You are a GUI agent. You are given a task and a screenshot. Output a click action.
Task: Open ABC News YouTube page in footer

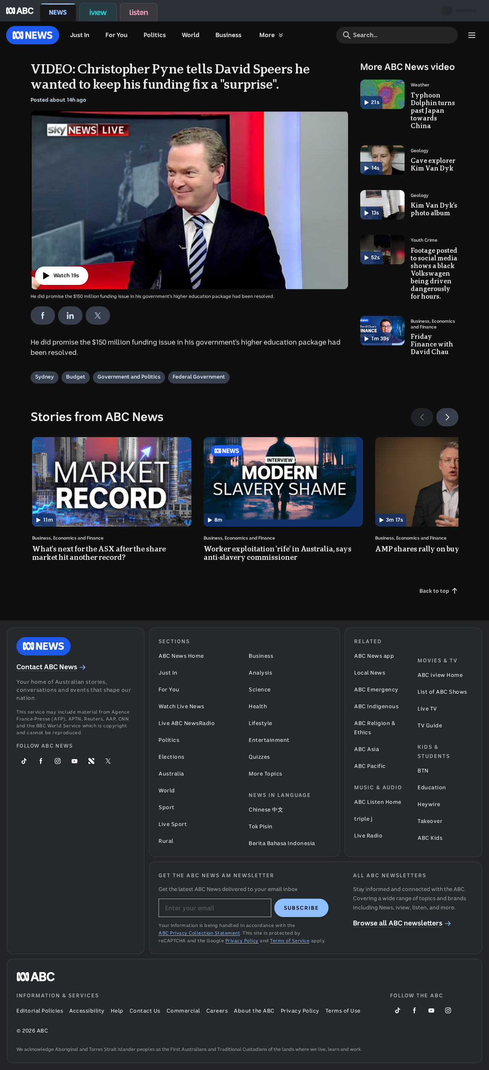coord(74,761)
